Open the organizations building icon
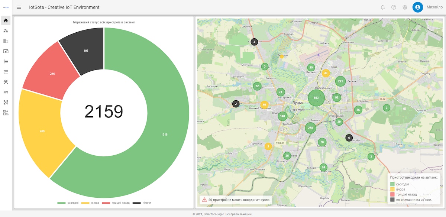446x217 pixels. click(x=6, y=41)
